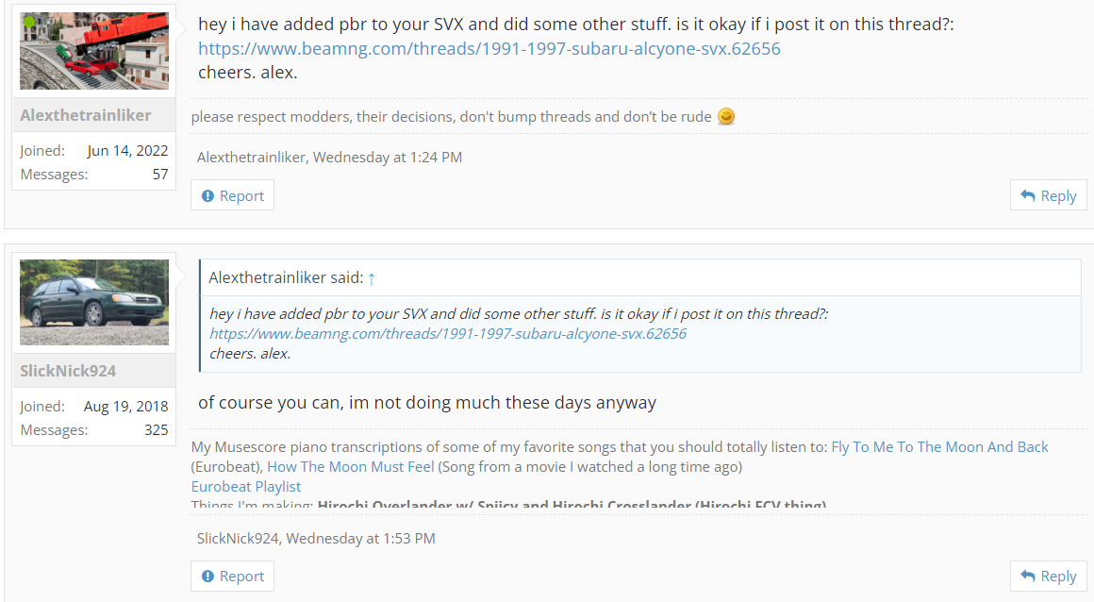Open Fly To Me To The Moon And Back link
This screenshot has height=602, width=1094.
pos(939,447)
